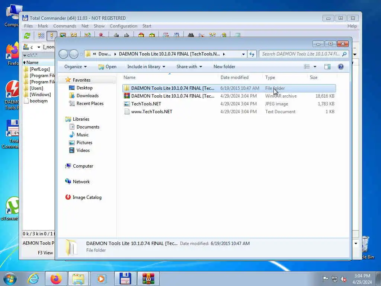Open the view options dropdown arrow
The height and width of the screenshot is (286, 381).
[315, 67]
